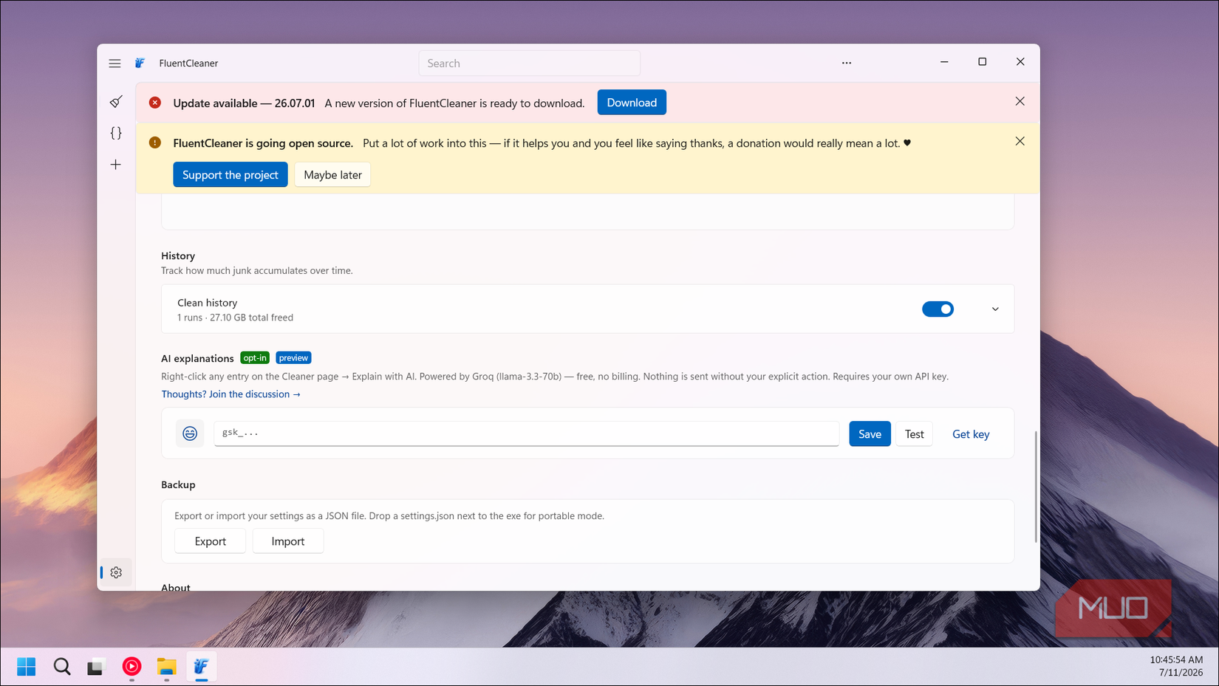This screenshot has width=1219, height=686.
Task: Open the Cleaner page broom icon
Action: [x=116, y=102]
